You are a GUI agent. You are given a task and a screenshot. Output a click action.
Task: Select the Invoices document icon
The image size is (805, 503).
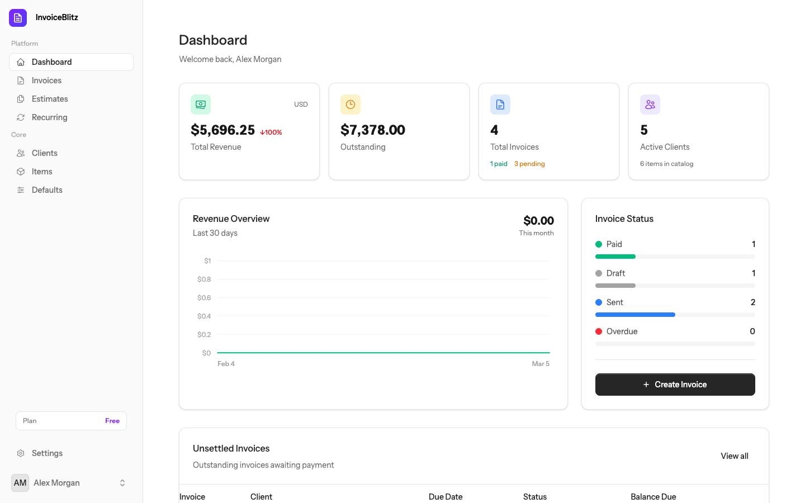point(21,80)
